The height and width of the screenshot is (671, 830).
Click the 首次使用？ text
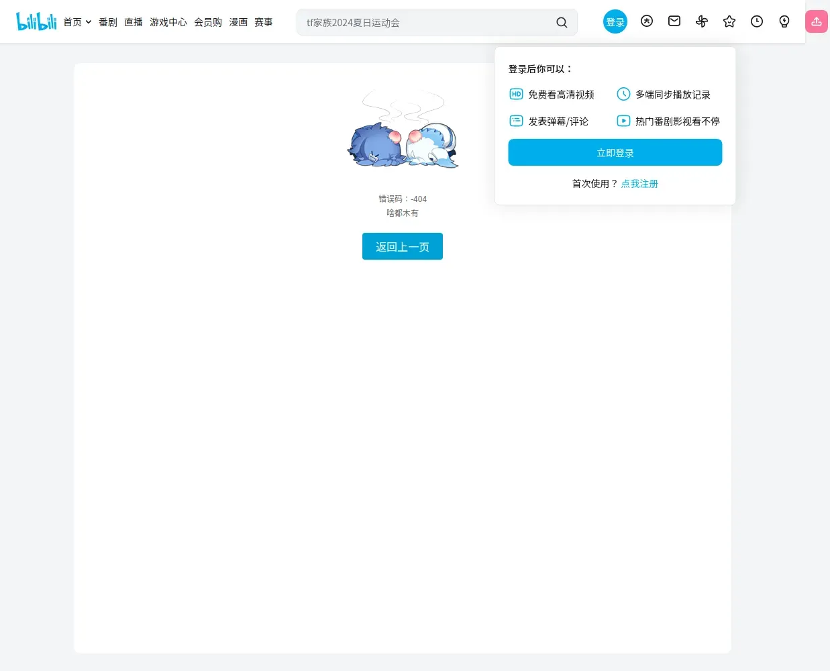[x=595, y=183]
